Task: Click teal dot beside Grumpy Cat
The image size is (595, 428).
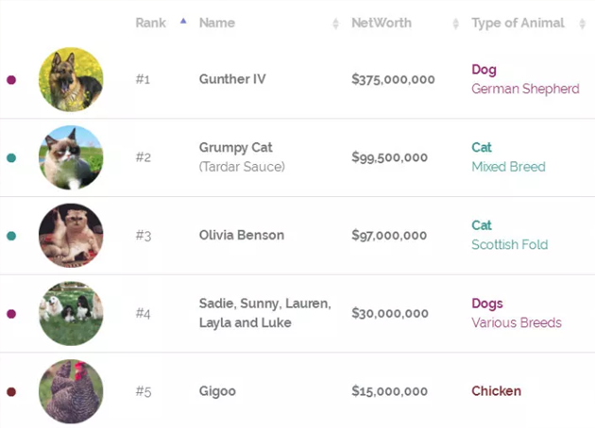Action: tap(11, 158)
